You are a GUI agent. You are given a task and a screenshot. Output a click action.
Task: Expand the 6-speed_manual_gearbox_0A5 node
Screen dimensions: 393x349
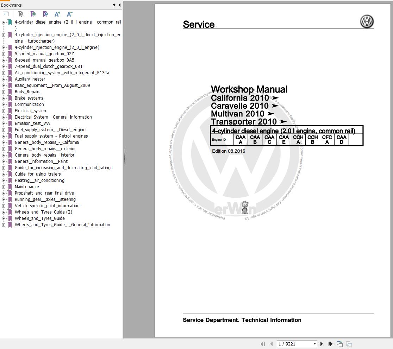pyautogui.click(x=4, y=60)
